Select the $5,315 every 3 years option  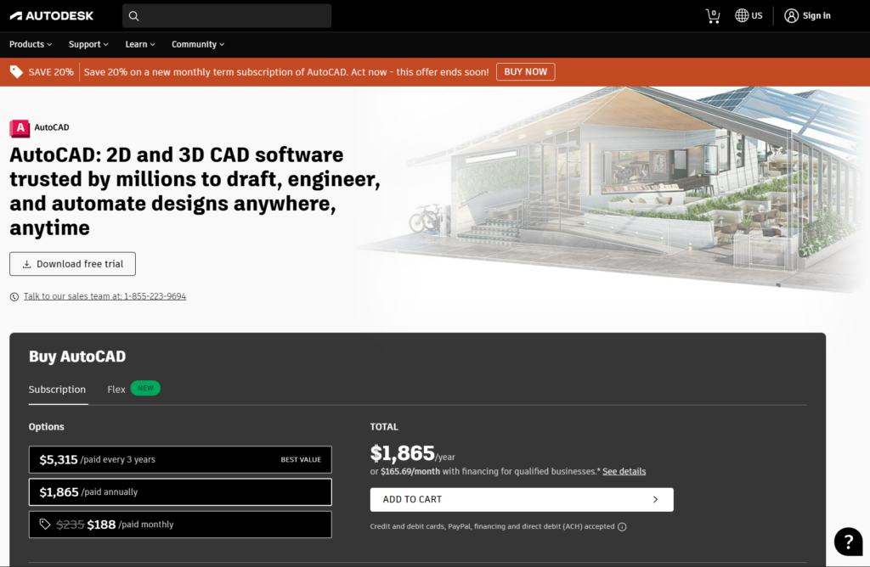180,459
